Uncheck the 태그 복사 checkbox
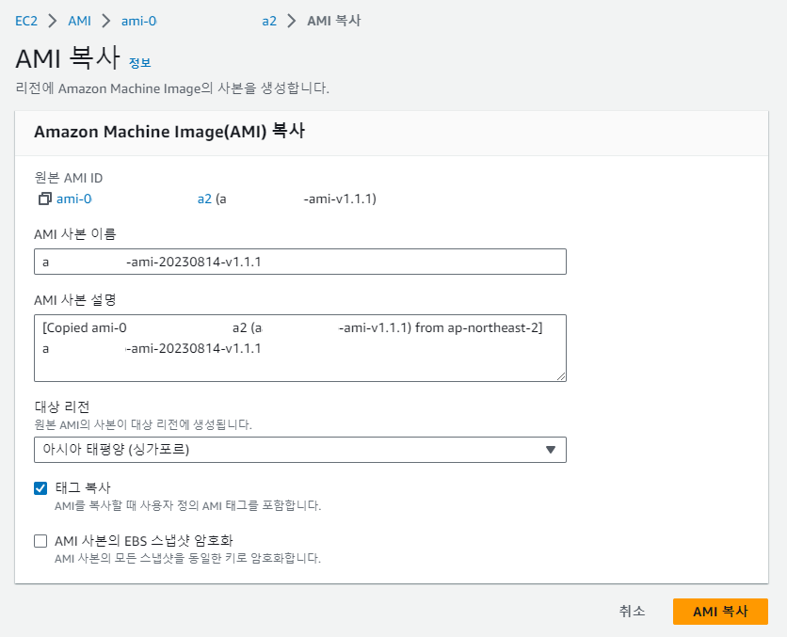Image resolution: width=787 pixels, height=637 pixels. (x=40, y=488)
